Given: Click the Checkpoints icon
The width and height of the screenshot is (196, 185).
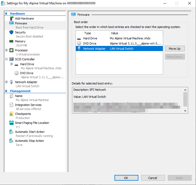Looking at the screenshot, I should click(11, 114).
